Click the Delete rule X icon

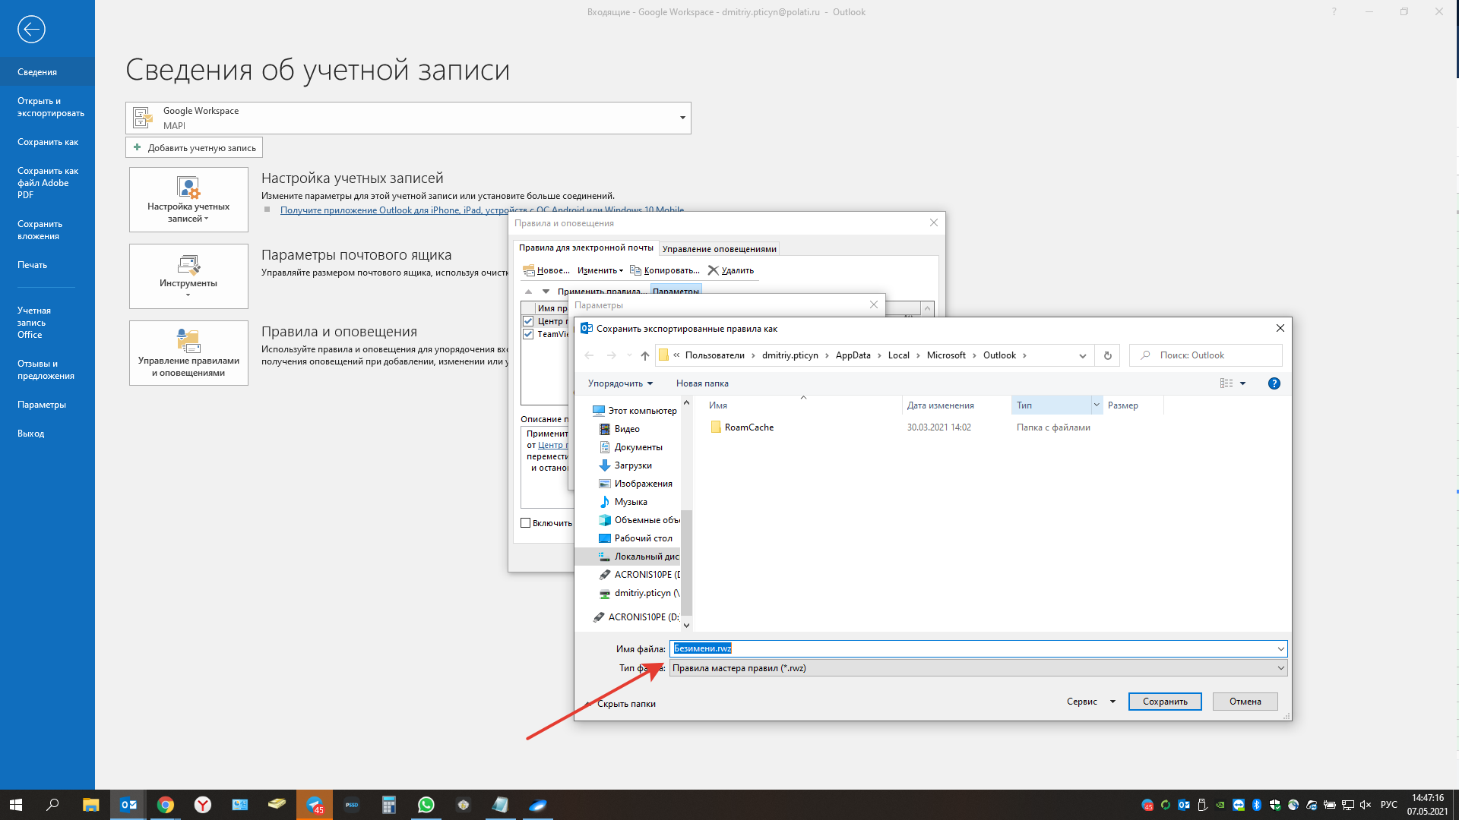point(713,270)
